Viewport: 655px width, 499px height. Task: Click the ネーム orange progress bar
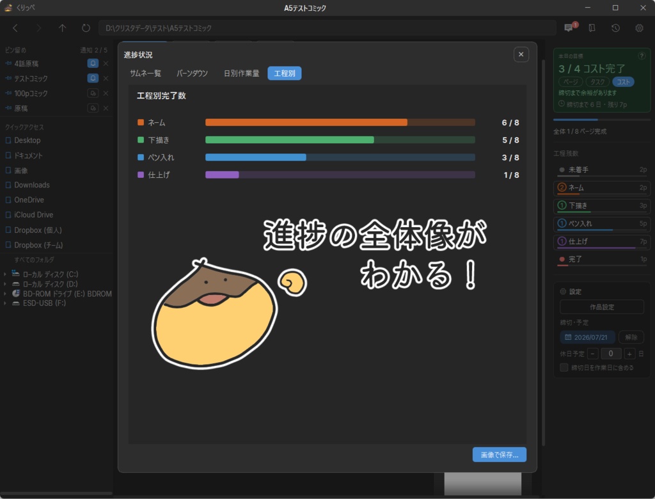pos(340,122)
